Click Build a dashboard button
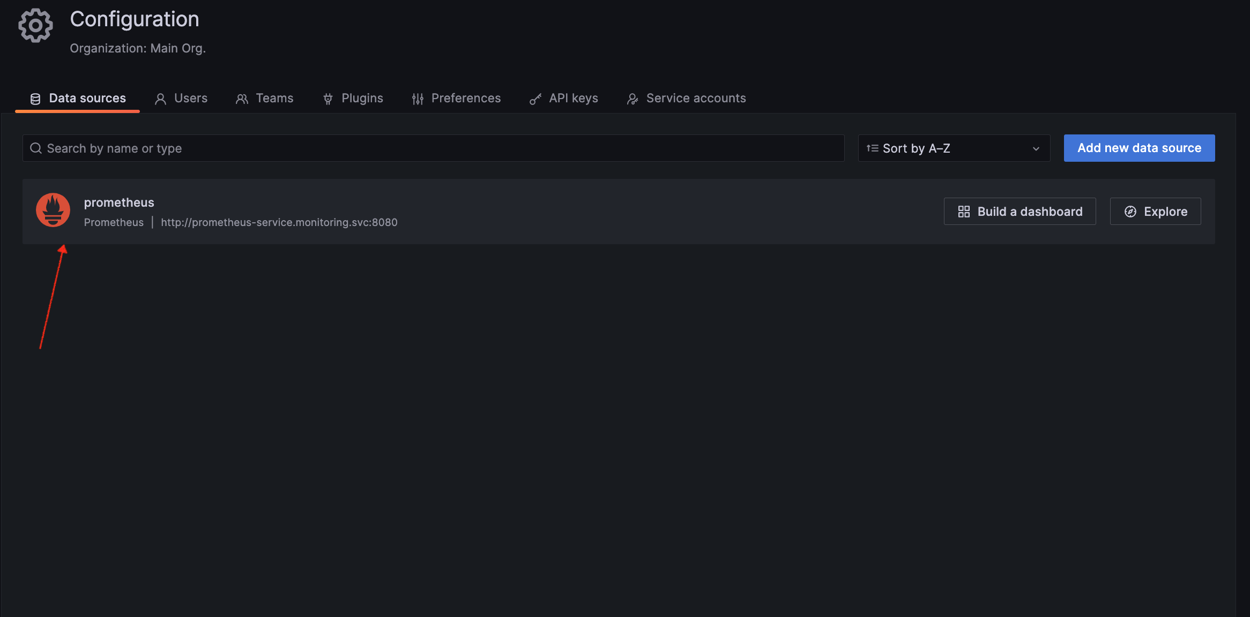The width and height of the screenshot is (1250, 617). [1020, 212]
